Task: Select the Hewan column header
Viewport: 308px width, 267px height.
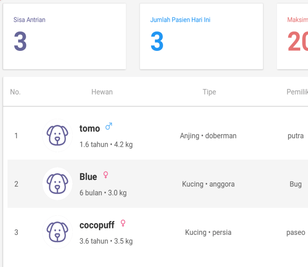Action: click(x=102, y=92)
